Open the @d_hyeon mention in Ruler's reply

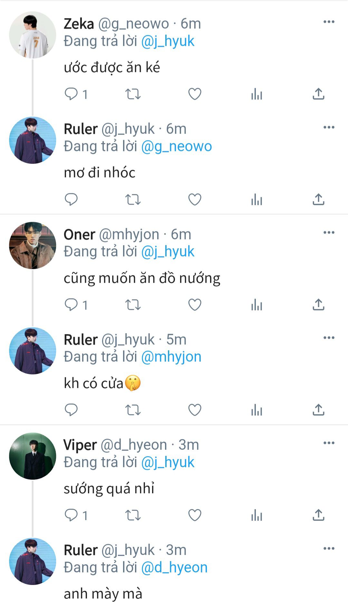(174, 567)
